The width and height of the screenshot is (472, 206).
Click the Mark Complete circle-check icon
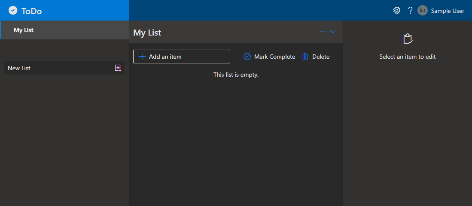tap(247, 57)
